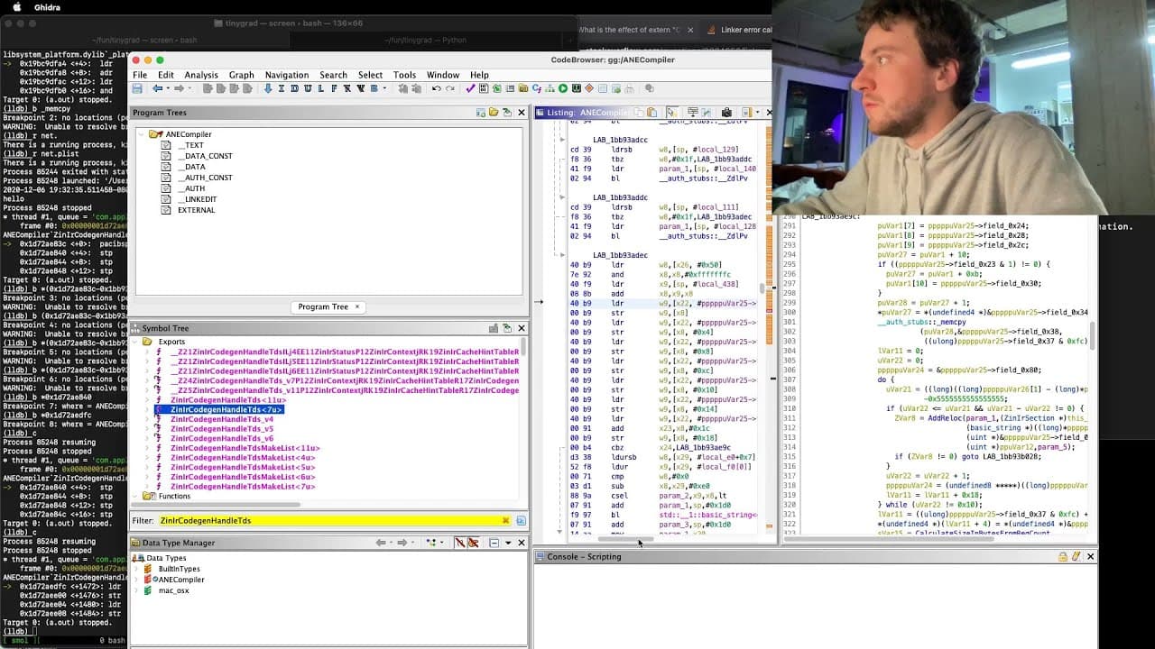Open the back-navigation history dropdown arrow
1155x649 pixels.
(168, 88)
